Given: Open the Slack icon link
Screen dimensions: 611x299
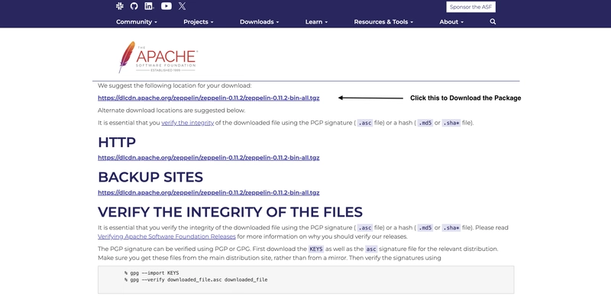Looking at the screenshot, I should [120, 6].
